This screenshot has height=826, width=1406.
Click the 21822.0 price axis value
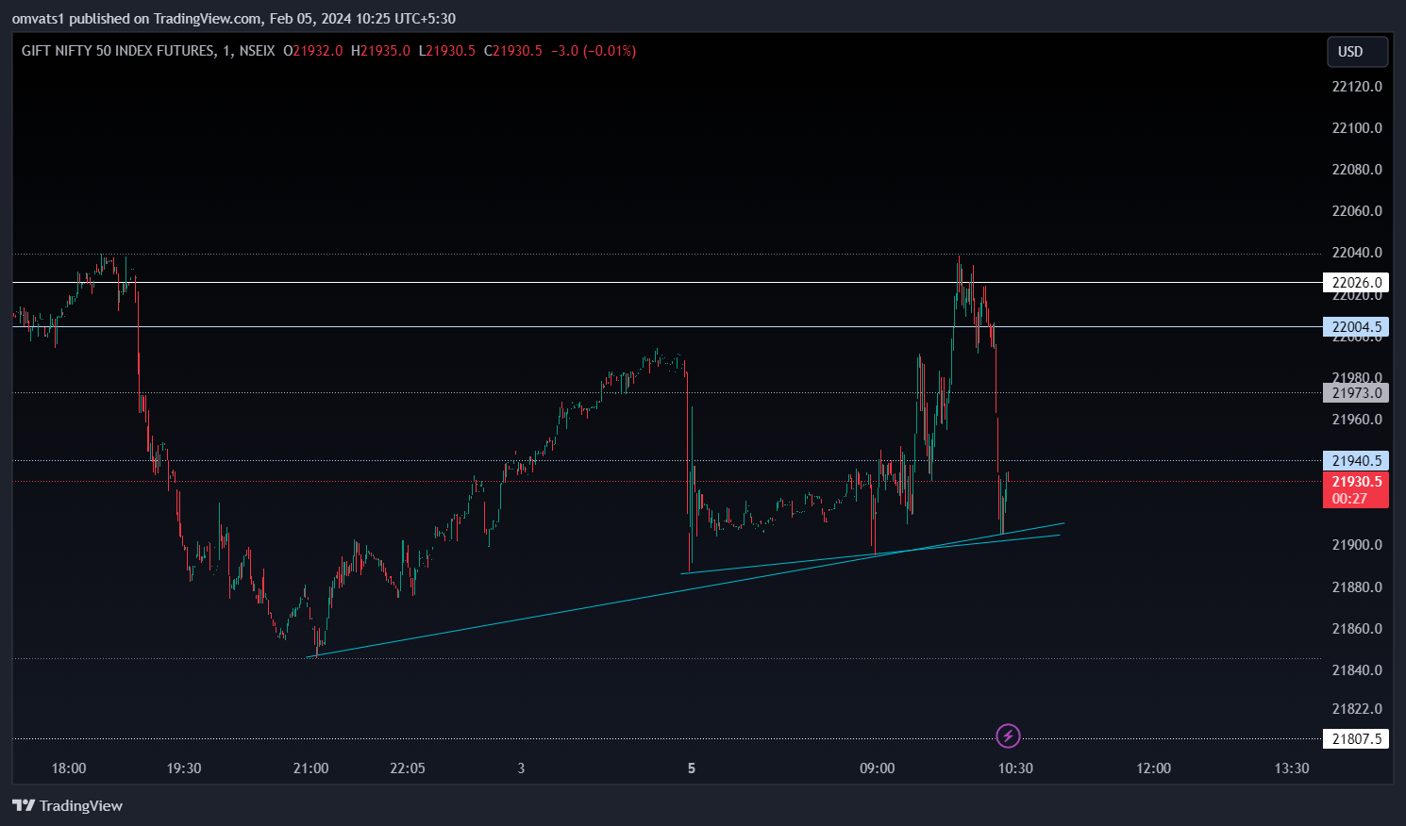tap(1357, 709)
